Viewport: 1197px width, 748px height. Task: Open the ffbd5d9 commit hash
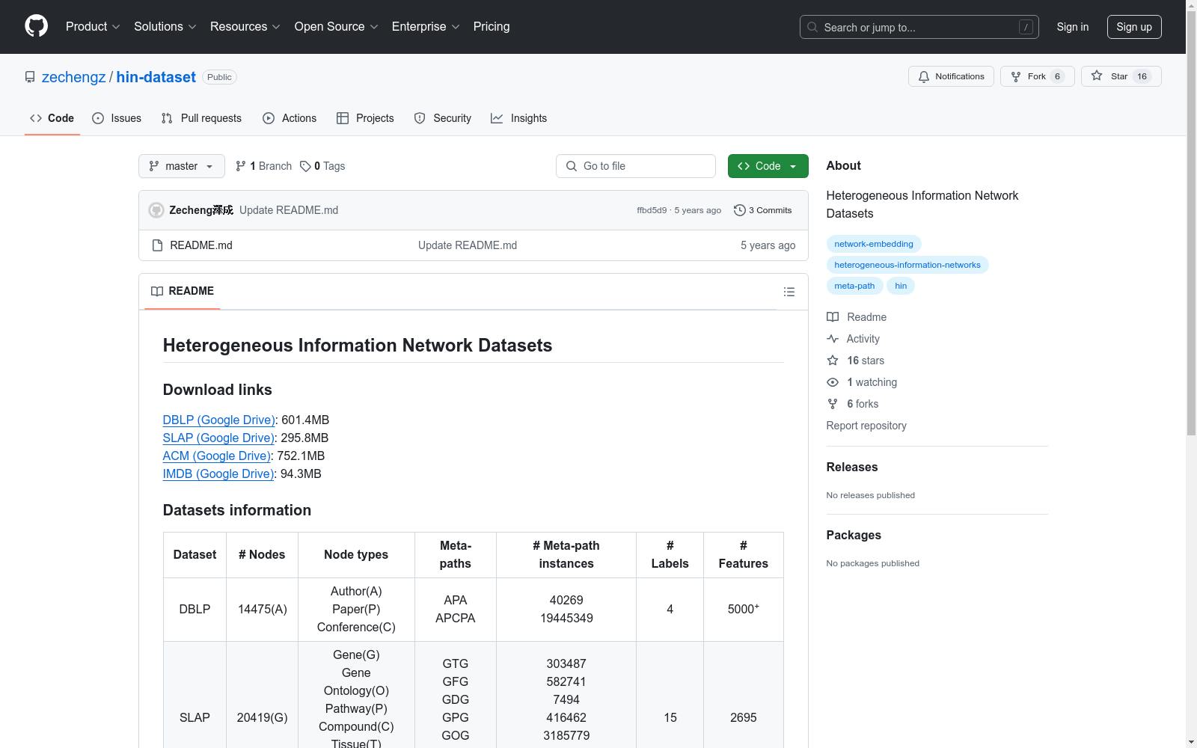point(652,210)
